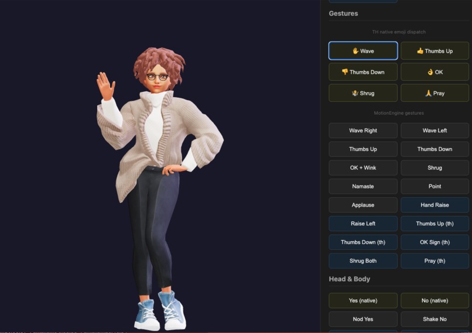Click the 'TH native emoji dispatch' label
Viewport: 472px width, 333px height.
(399, 32)
